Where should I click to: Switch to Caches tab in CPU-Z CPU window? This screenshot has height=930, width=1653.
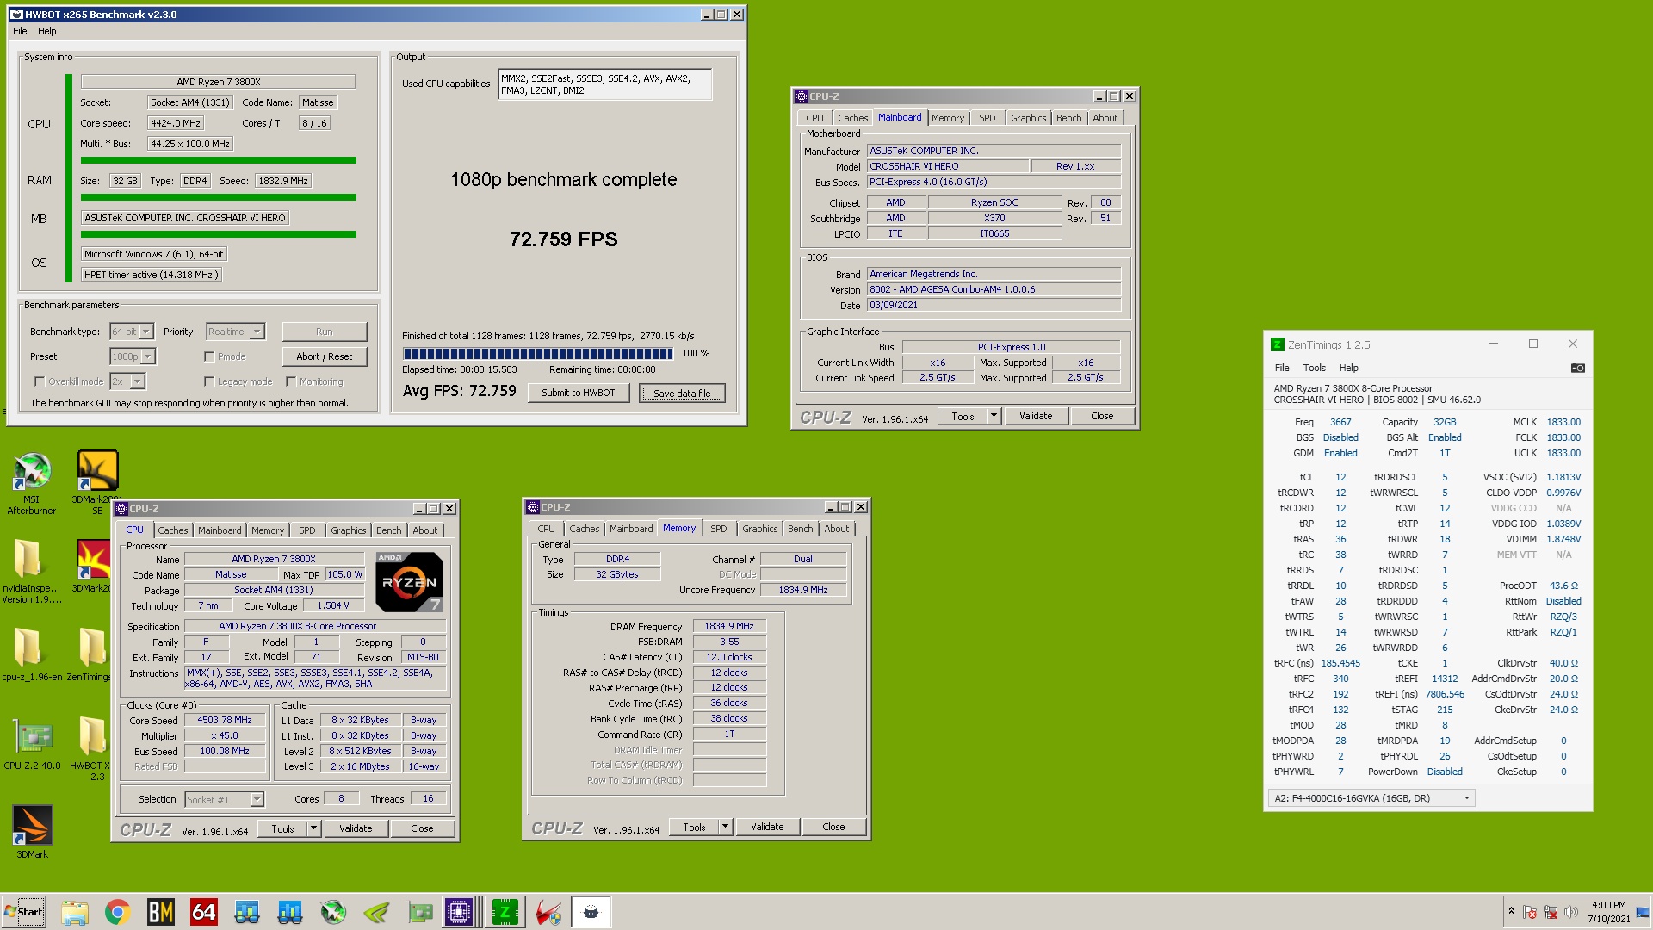(x=172, y=530)
